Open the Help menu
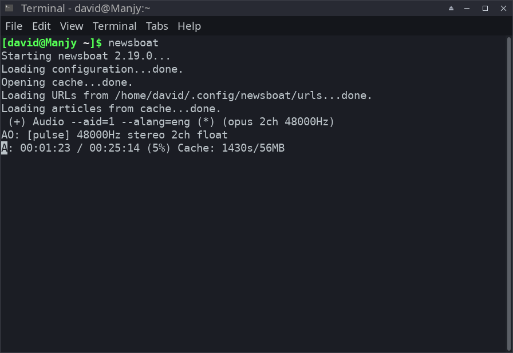Image resolution: width=513 pixels, height=353 pixels. pos(189,26)
